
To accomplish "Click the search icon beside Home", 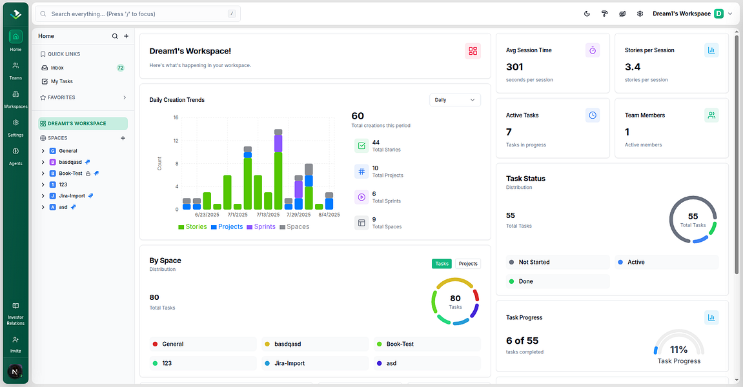I will coord(115,36).
